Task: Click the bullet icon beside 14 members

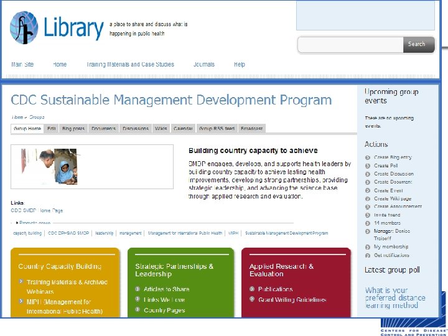Action: click(x=368, y=223)
